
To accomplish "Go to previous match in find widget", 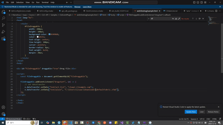I will coord(193,19).
